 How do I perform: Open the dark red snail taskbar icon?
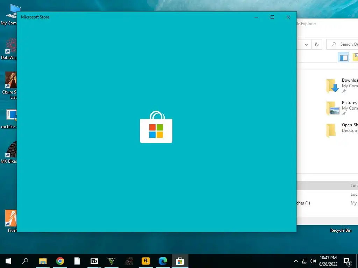coord(129,261)
